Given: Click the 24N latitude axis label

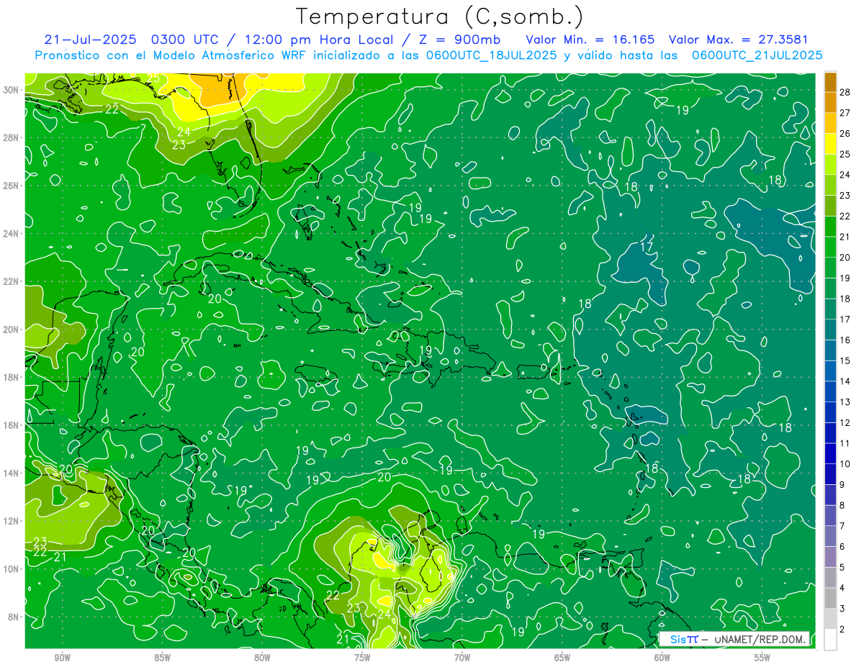Looking at the screenshot, I should coord(12,234).
